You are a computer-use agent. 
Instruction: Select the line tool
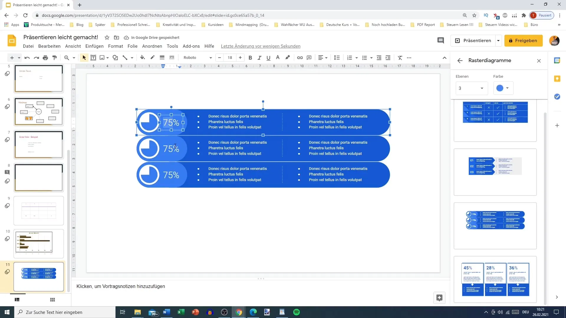pyautogui.click(x=125, y=58)
